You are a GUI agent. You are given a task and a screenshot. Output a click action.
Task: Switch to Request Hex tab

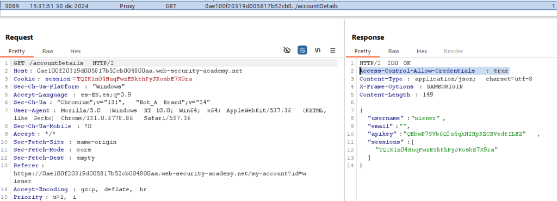75,51
